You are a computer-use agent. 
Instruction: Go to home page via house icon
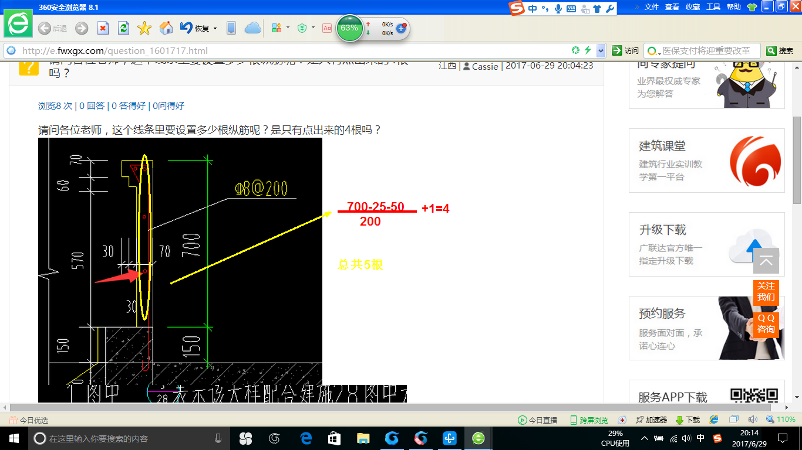pyautogui.click(x=166, y=28)
